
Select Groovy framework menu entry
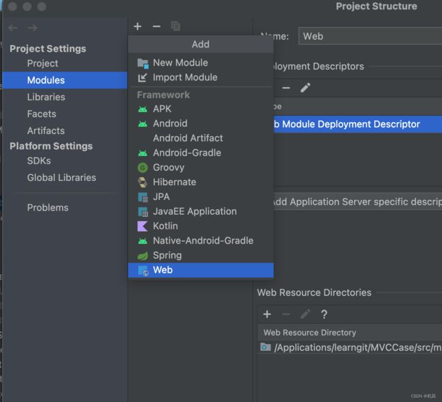pyautogui.click(x=201, y=167)
